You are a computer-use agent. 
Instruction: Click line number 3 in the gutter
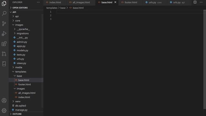[51, 19]
